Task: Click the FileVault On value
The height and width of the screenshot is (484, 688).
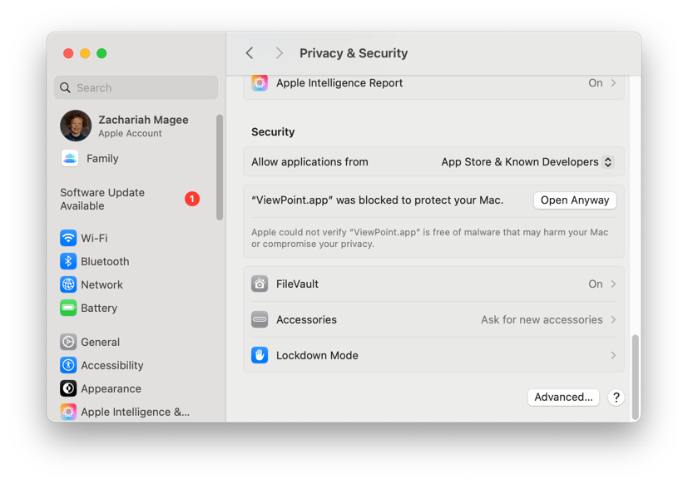Action: [596, 284]
